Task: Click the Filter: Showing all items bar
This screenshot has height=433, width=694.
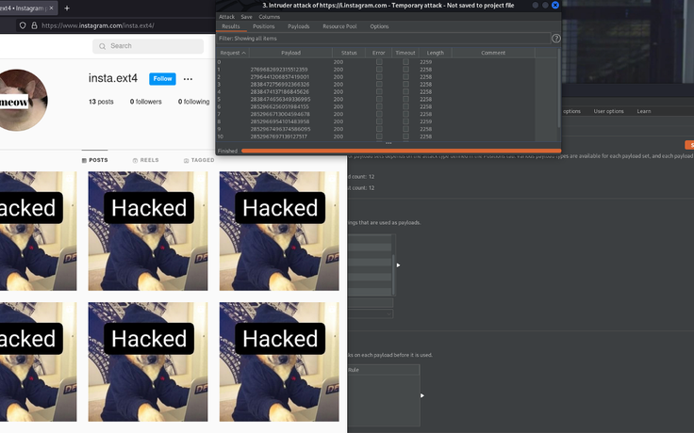Action: click(383, 39)
